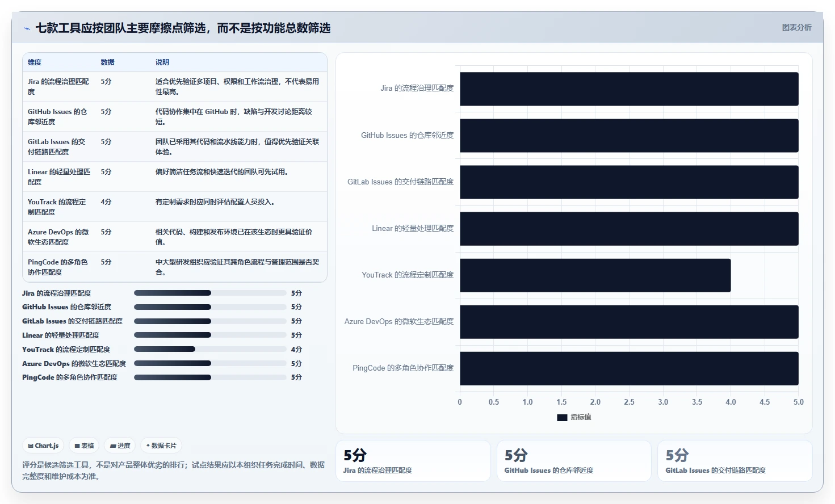Click the Linear bar in the chart
This screenshot has width=835, height=504.
pos(629,229)
